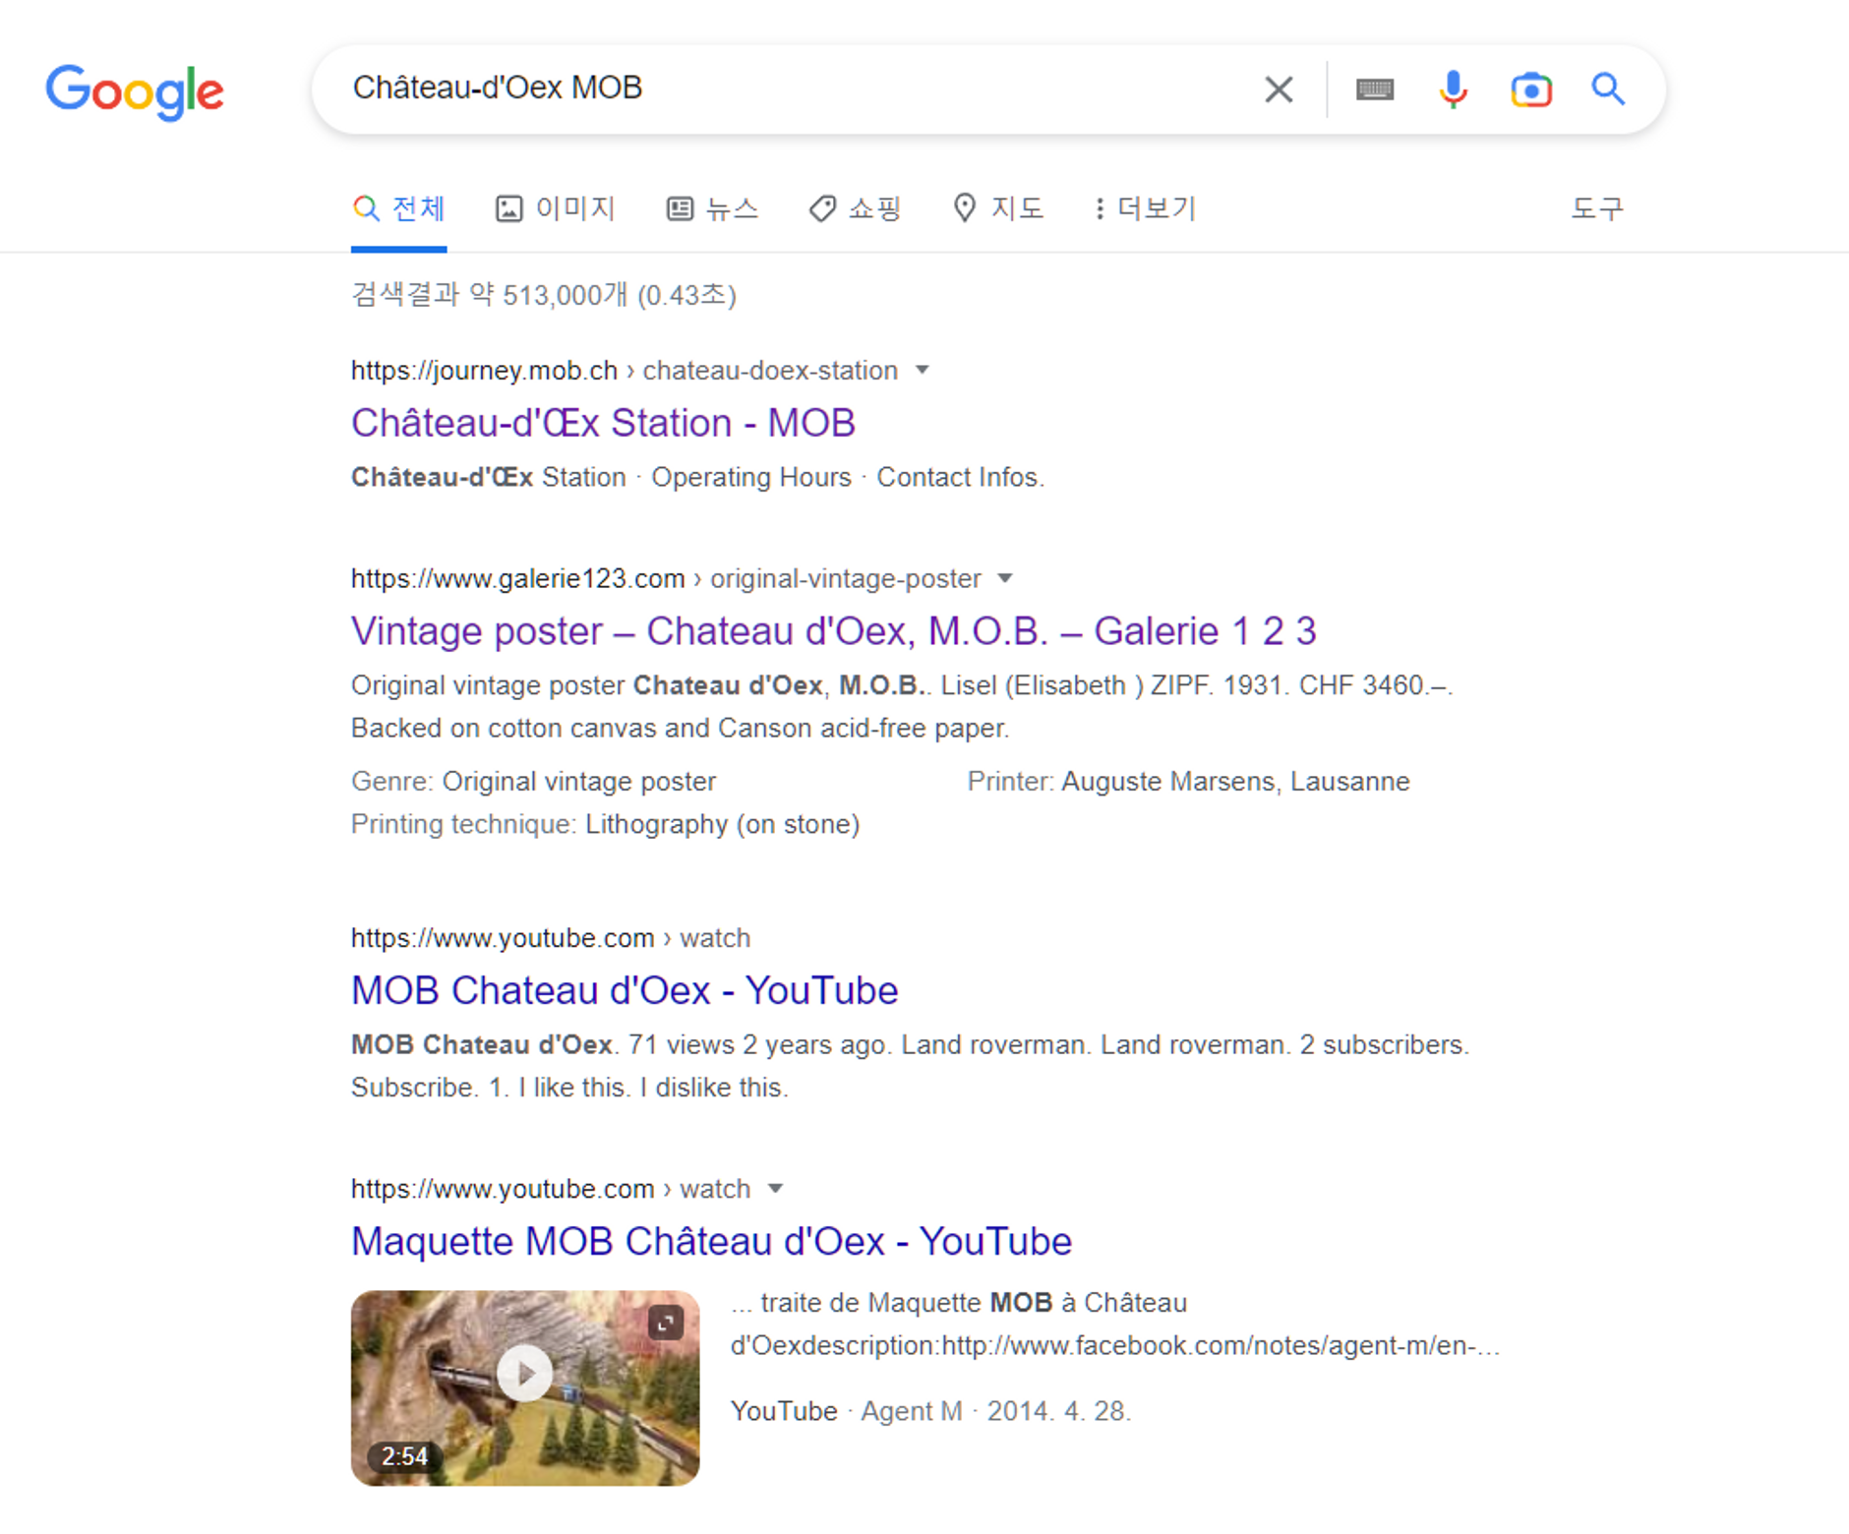Viewport: 1849px width, 1534px height.
Task: Open Château-d'Œx Station - MOB result
Action: pyautogui.click(x=603, y=423)
